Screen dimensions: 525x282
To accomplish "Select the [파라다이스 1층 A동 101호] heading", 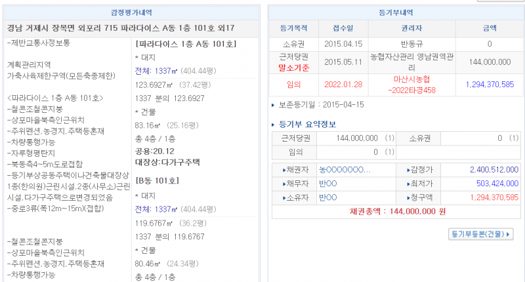I will [185, 44].
